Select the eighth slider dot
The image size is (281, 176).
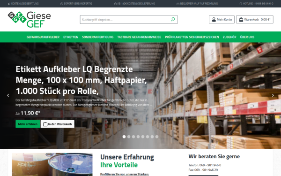157,137
